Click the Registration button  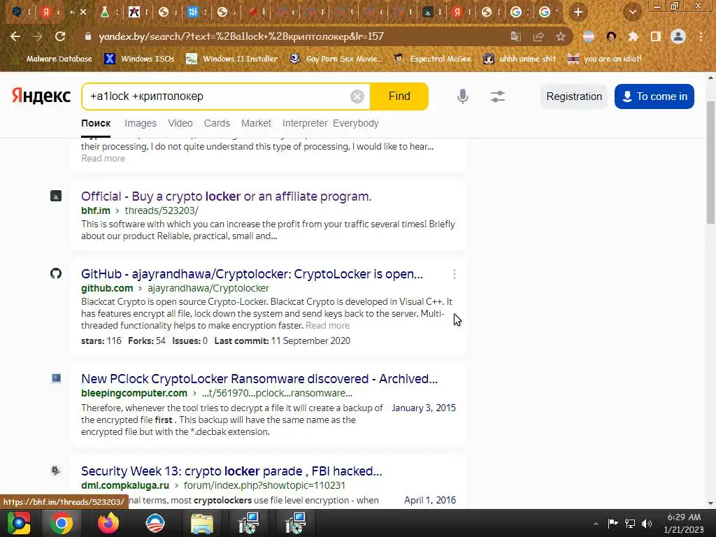574,96
